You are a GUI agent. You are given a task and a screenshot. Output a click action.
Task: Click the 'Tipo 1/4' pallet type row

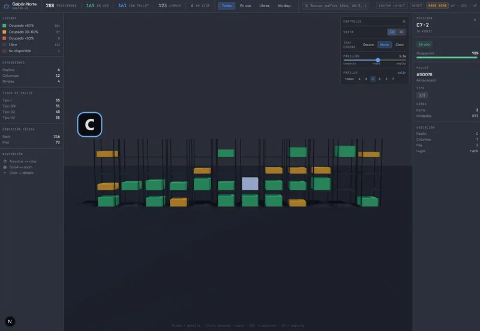click(x=31, y=118)
